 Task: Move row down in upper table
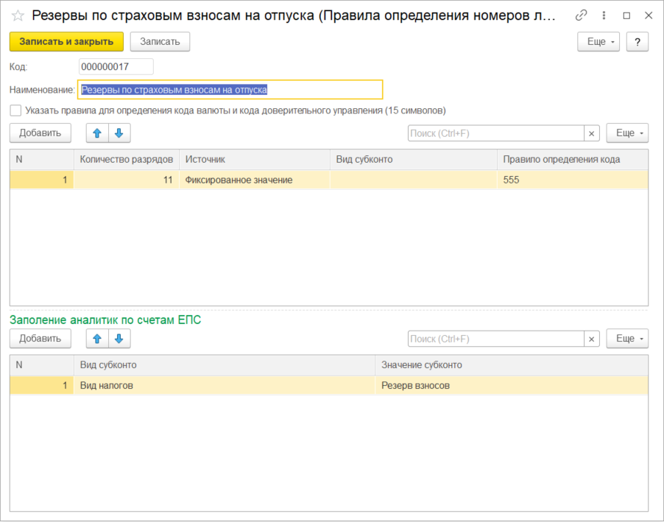point(119,133)
